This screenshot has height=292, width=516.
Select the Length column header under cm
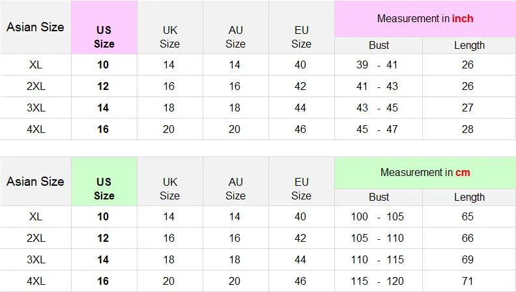[469, 197]
